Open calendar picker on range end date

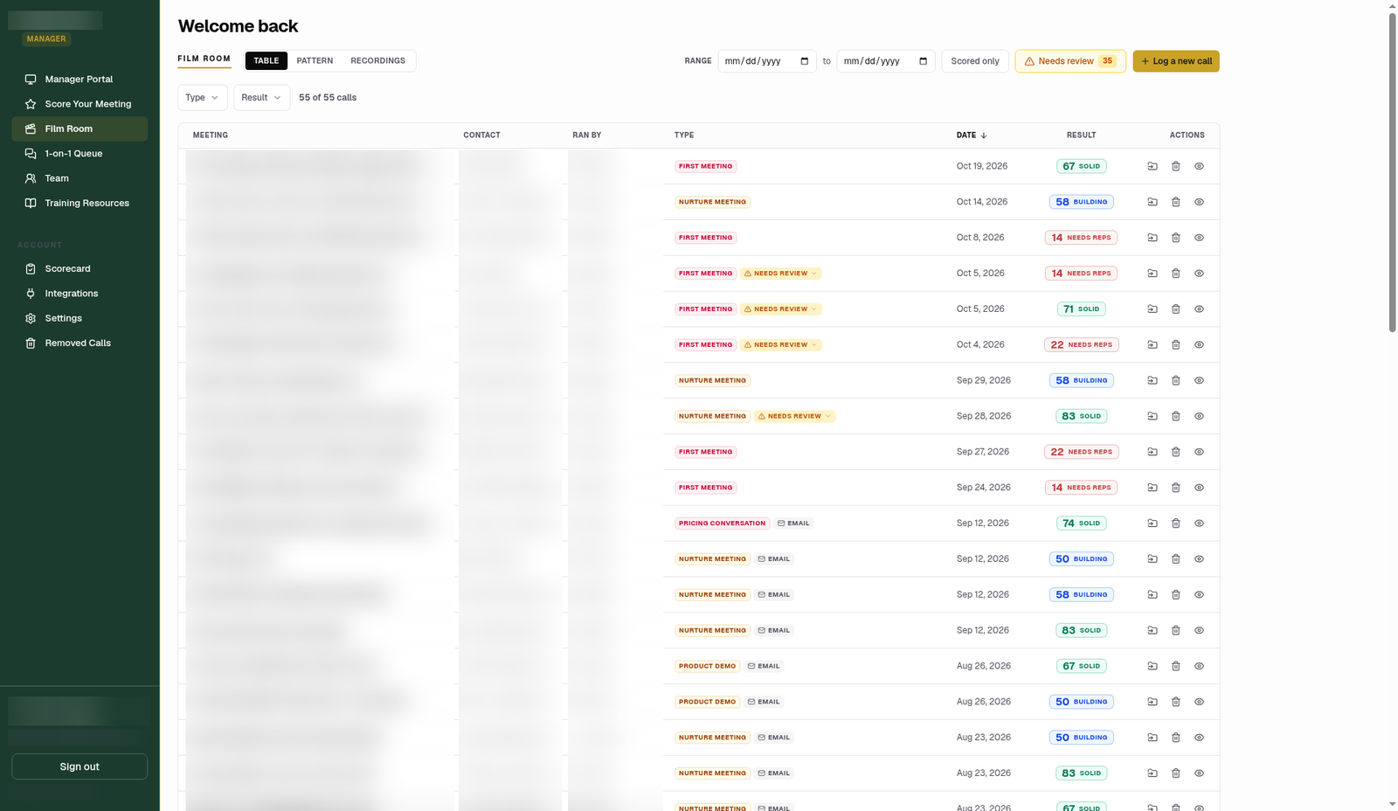(924, 61)
